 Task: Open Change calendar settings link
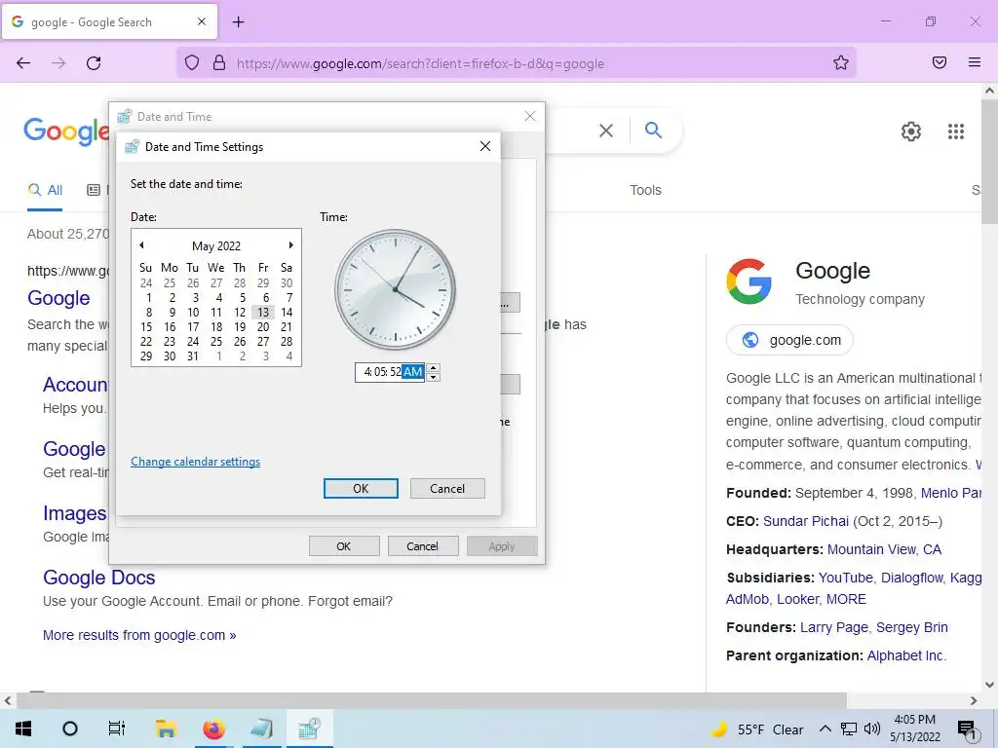pyautogui.click(x=195, y=462)
